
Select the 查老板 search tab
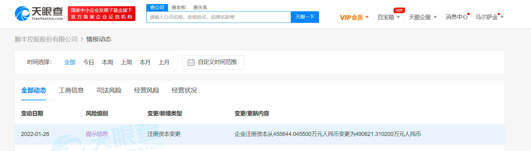[179, 8]
